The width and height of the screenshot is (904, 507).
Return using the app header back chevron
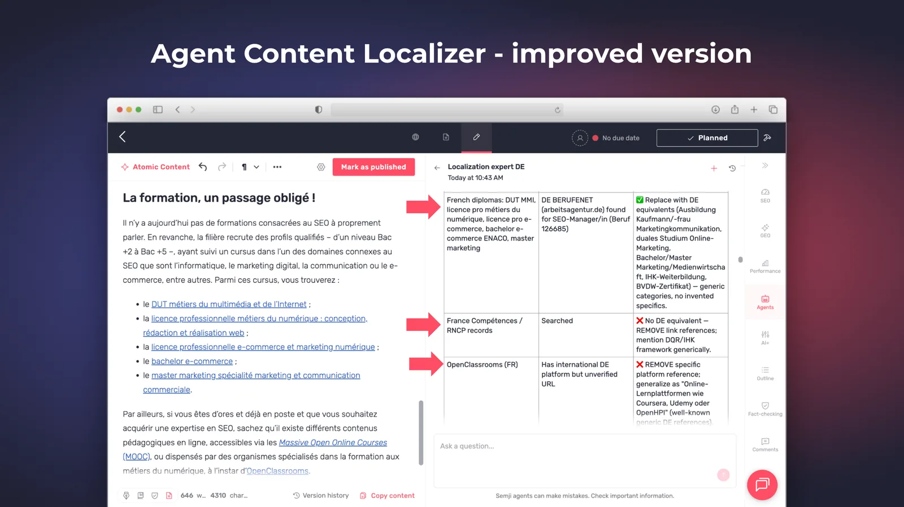[x=123, y=137]
